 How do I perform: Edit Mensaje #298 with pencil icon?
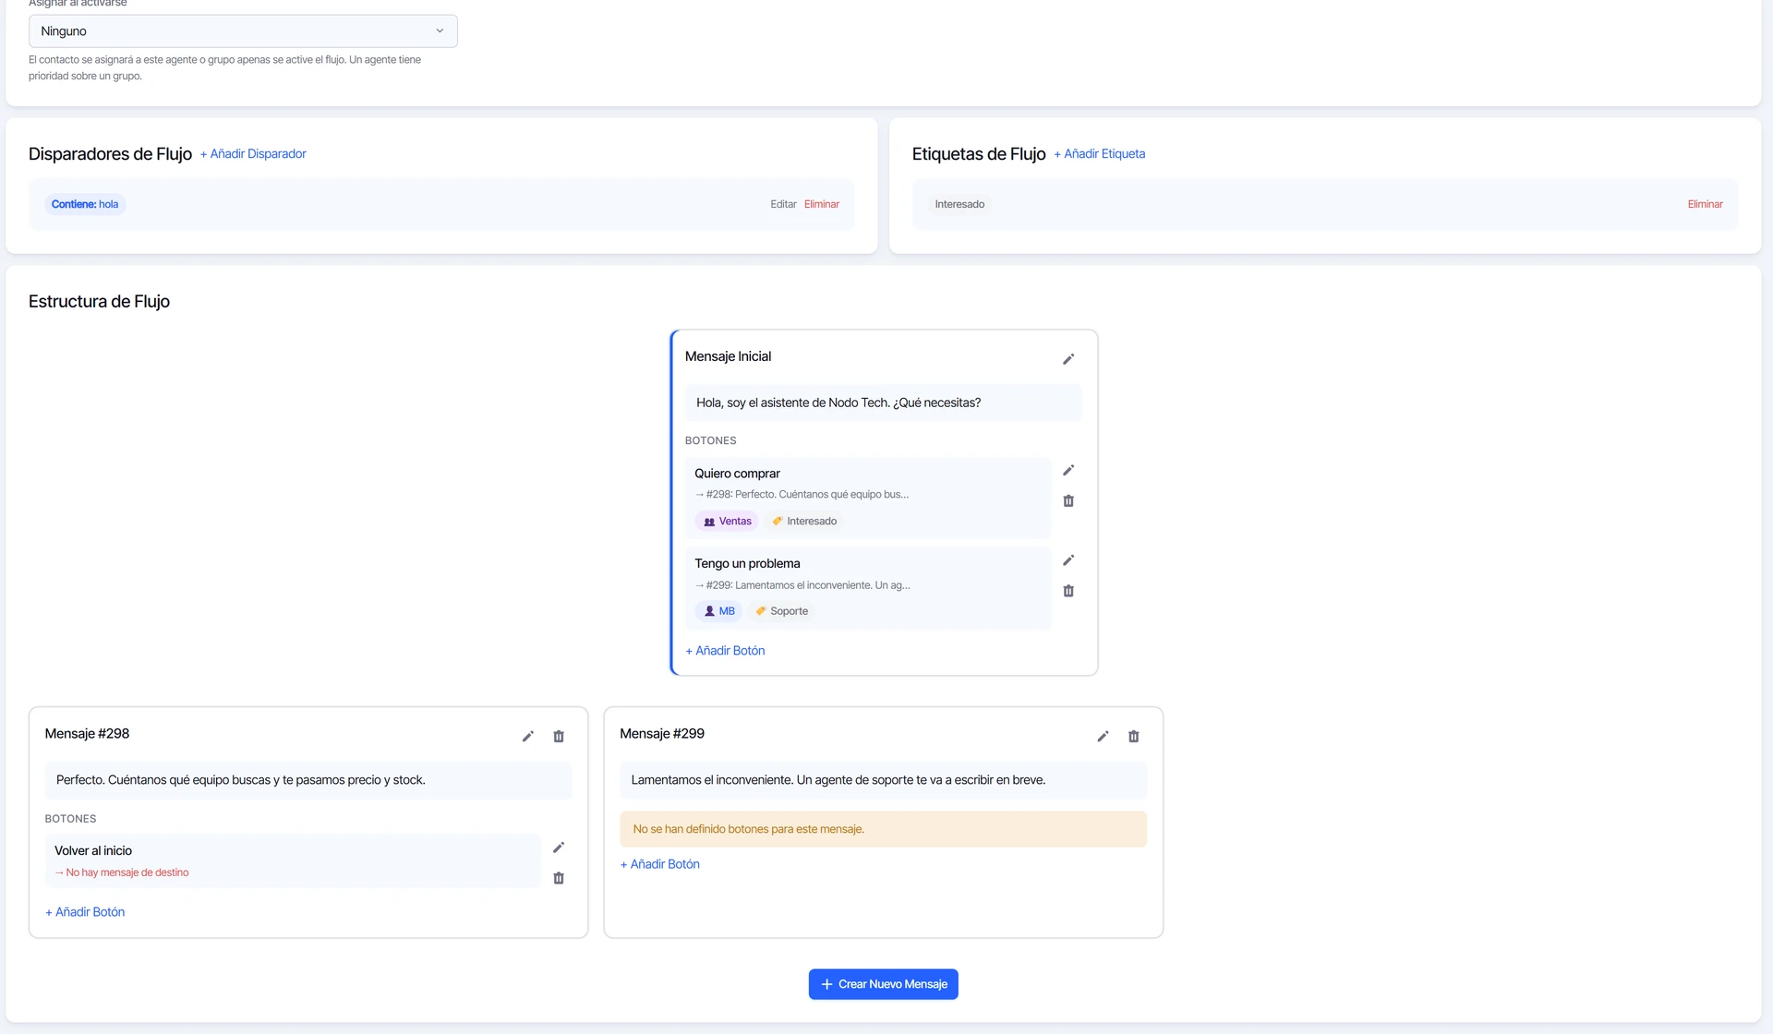pyautogui.click(x=528, y=737)
